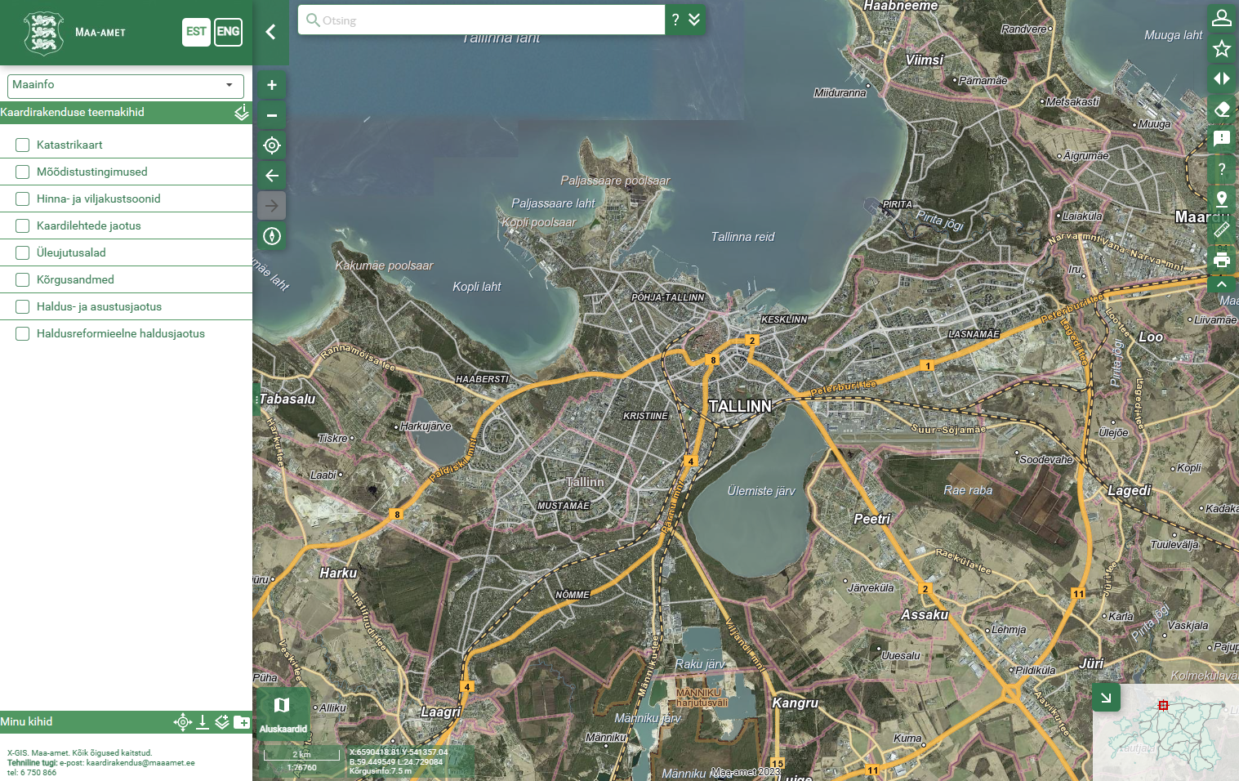Add a new layer with the layers-plus icon

tap(222, 722)
